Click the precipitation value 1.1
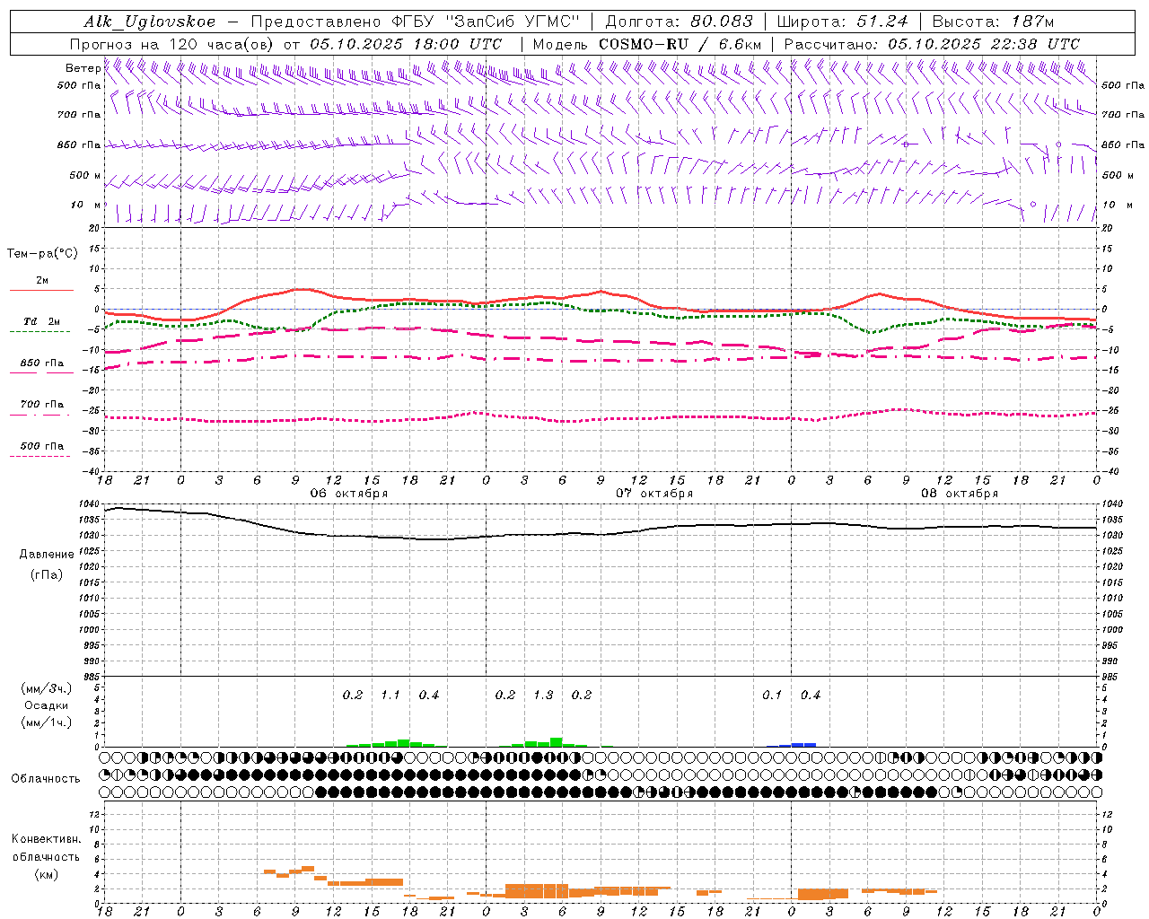This screenshot has height=919, width=1149. (390, 695)
